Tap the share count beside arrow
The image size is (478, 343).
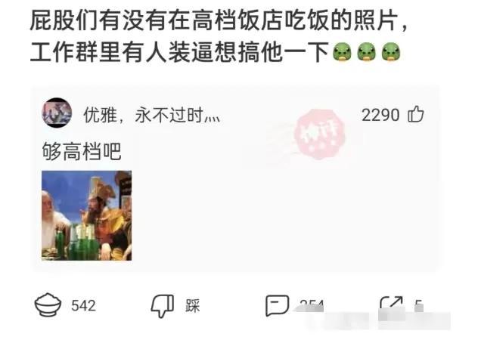coord(419,304)
